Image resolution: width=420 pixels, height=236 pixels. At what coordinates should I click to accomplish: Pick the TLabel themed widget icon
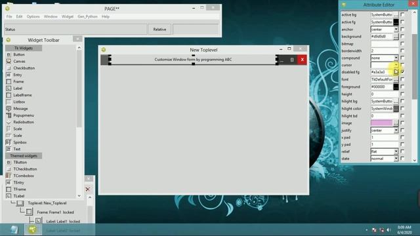coord(9,196)
